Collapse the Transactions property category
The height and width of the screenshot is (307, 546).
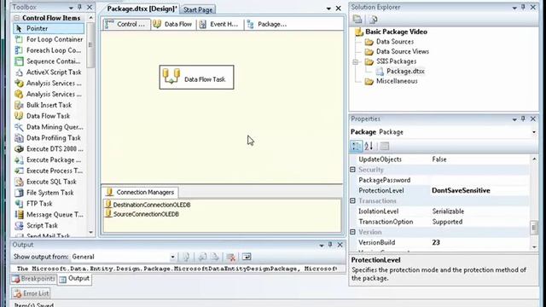[352, 201]
